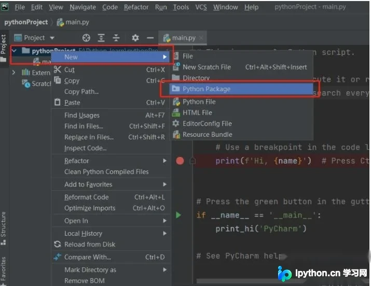Select Reformat Code entry

pos(111,197)
